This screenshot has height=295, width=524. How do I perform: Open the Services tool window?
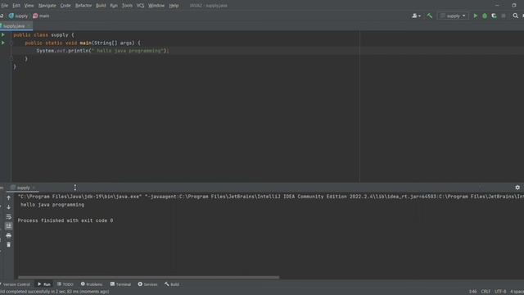coord(147,284)
